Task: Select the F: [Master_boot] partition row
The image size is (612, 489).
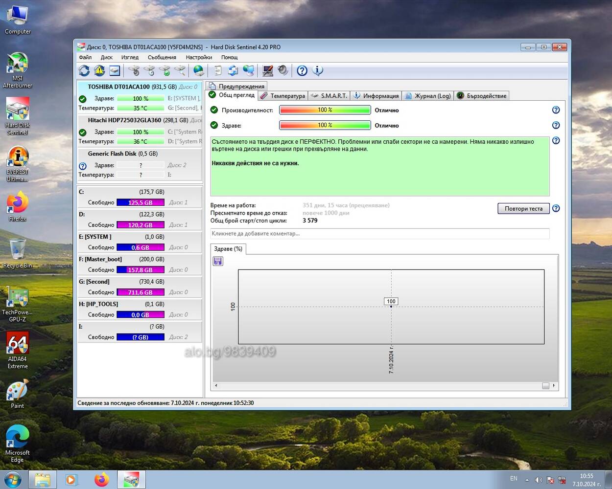Action: tap(140, 265)
